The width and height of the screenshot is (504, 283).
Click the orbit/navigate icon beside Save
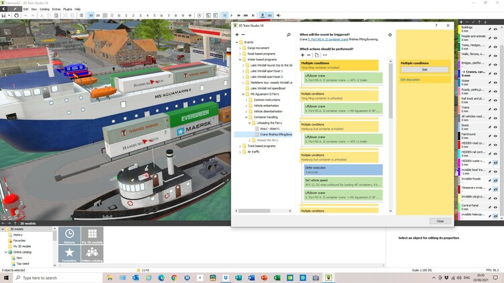[16, 15]
